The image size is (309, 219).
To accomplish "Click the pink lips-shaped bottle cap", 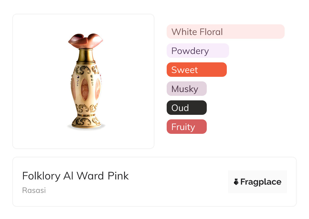I will point(85,41).
